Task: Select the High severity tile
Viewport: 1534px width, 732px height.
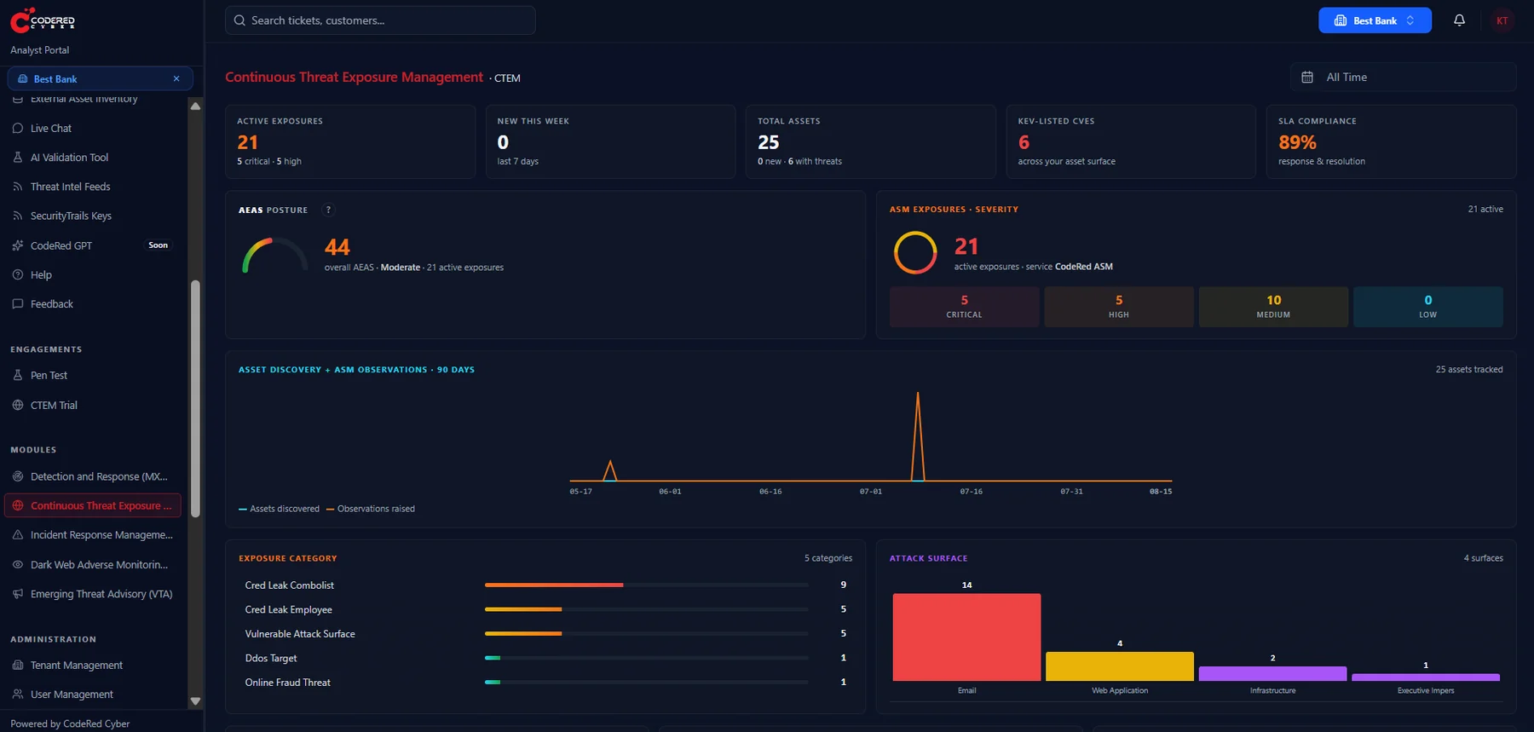Action: point(1119,307)
